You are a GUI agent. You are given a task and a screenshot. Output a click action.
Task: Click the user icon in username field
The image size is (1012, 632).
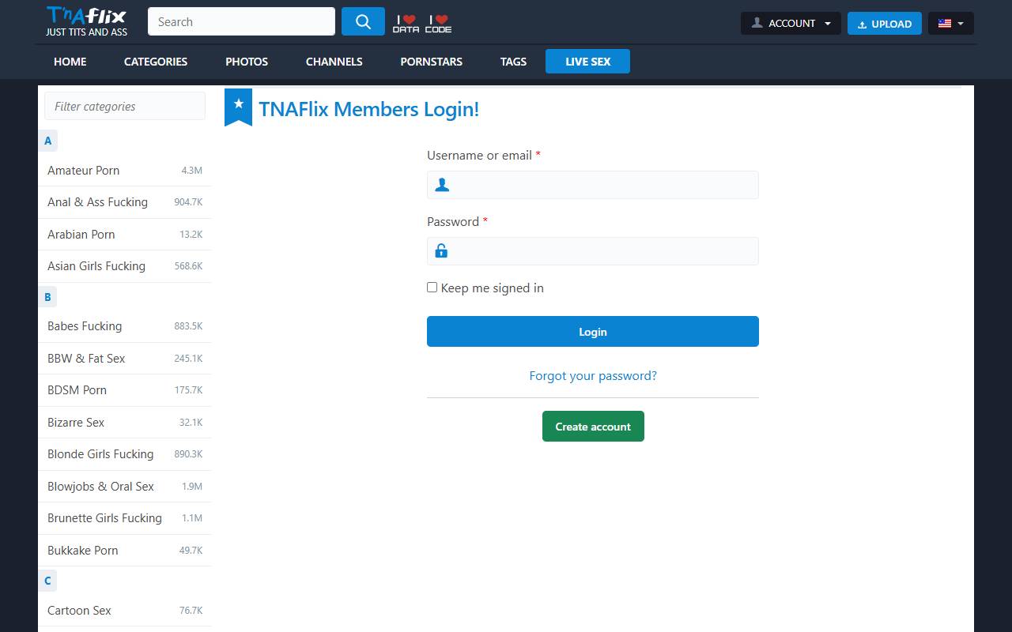[x=442, y=185]
